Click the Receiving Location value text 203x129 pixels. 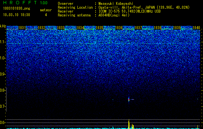coord(144,7)
